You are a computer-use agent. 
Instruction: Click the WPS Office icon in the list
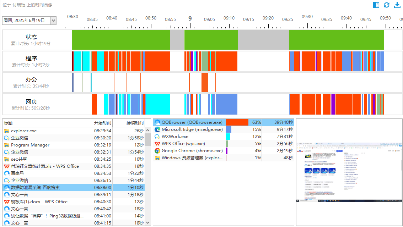point(157,144)
